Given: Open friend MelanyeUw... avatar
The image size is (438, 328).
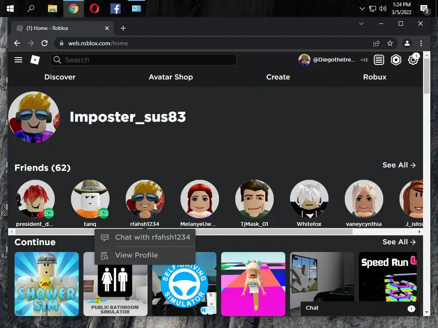Looking at the screenshot, I should [x=199, y=199].
